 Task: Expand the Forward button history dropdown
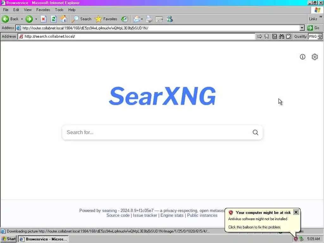[36, 19]
